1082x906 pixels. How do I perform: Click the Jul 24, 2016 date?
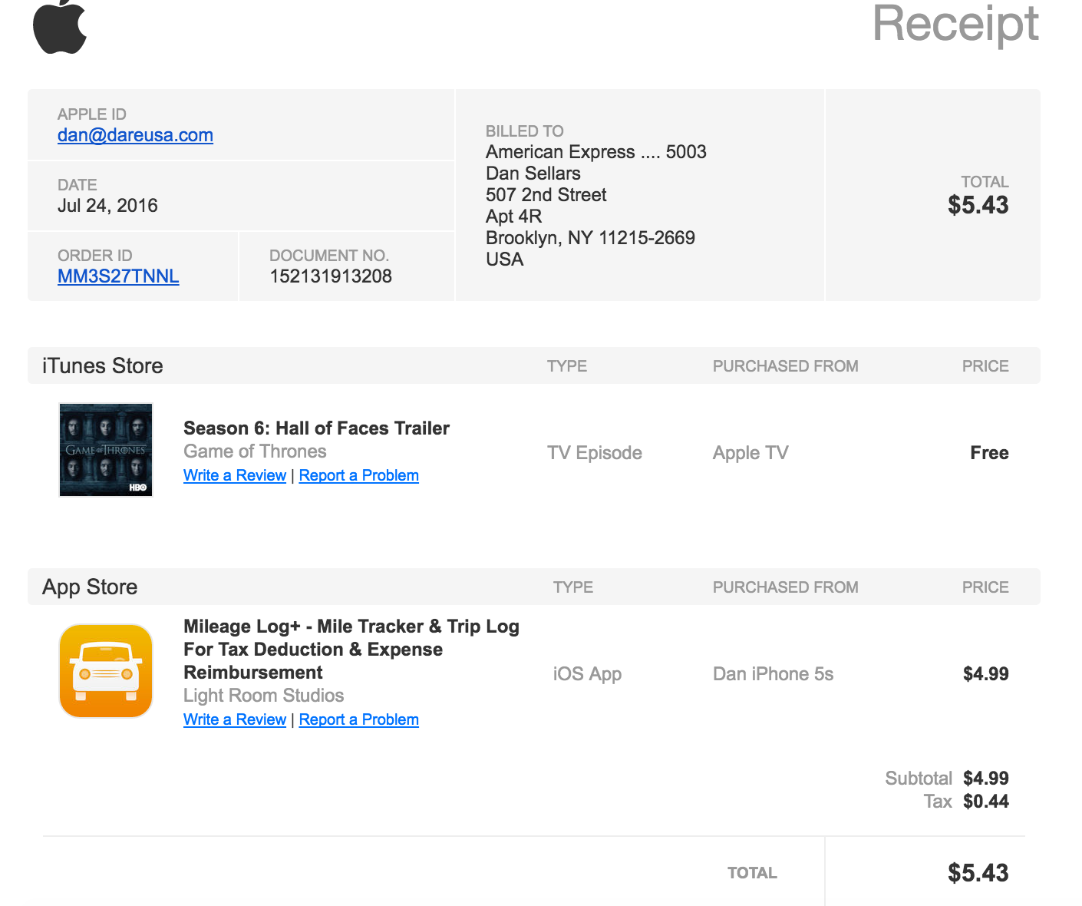(107, 206)
